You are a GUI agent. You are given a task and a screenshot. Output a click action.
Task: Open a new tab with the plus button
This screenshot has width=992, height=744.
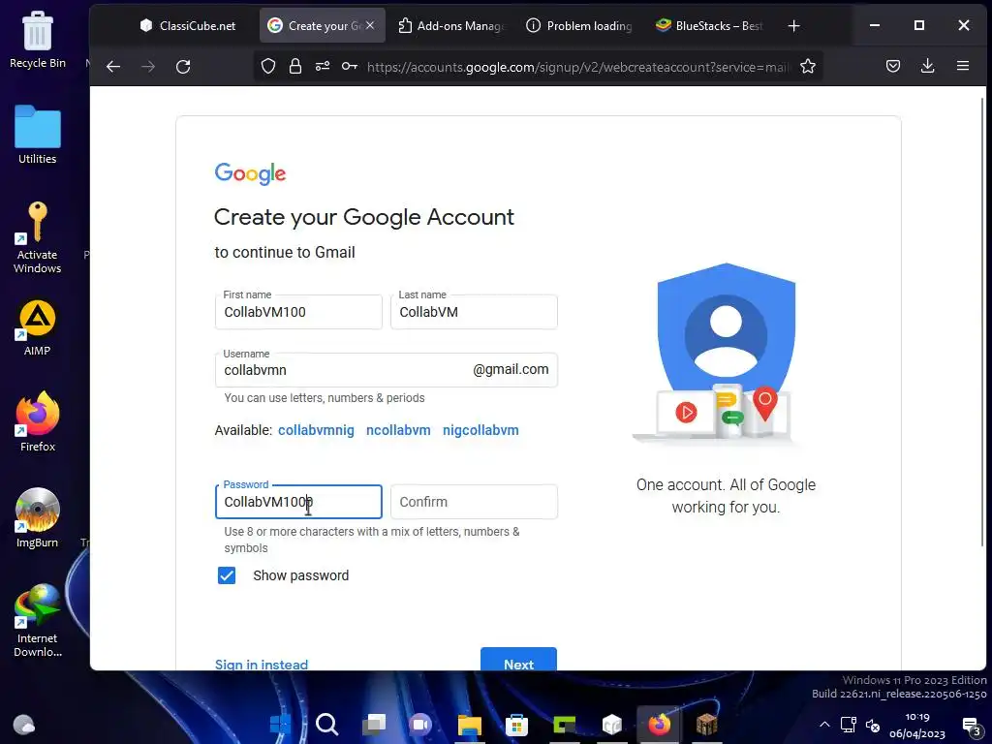click(x=794, y=26)
